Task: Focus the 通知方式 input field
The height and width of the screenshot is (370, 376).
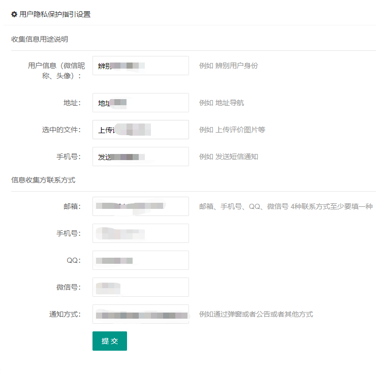Action: point(141,314)
